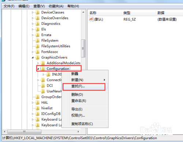Open the 文件(F) menu
Image resolution: width=183 pixels, height=142 pixels.
(9, 6)
